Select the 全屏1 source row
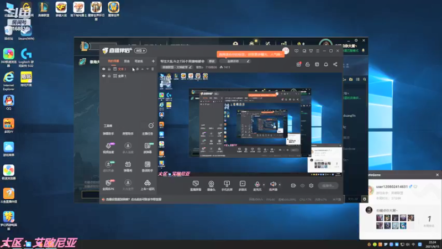442x249 pixels. (128, 76)
